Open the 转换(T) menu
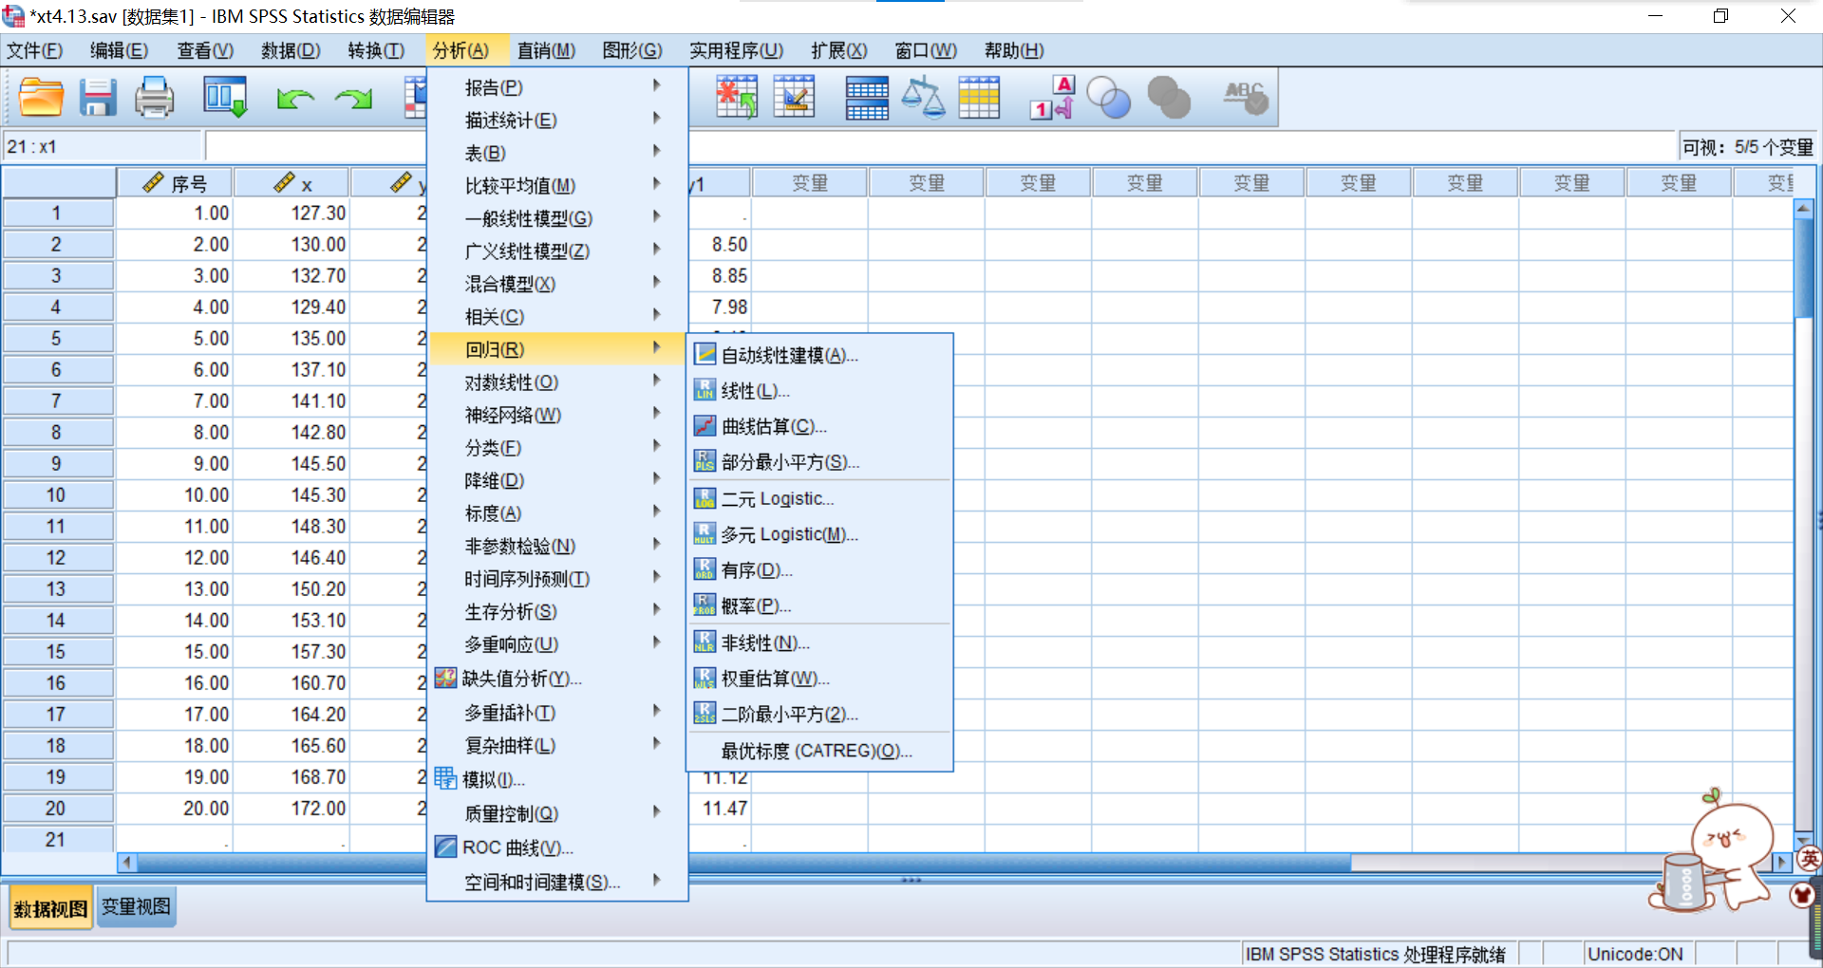Viewport: 1823px width, 968px height. pyautogui.click(x=376, y=50)
